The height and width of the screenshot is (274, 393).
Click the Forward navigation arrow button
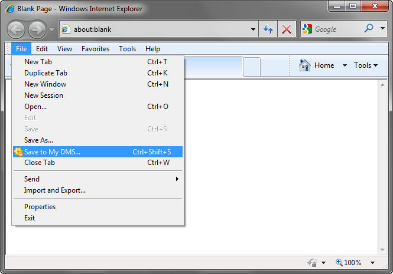[x=37, y=29]
